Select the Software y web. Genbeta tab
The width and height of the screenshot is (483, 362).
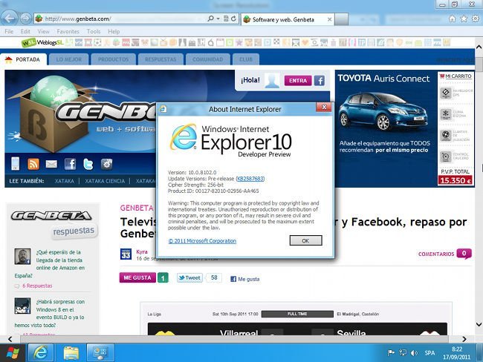(283, 19)
